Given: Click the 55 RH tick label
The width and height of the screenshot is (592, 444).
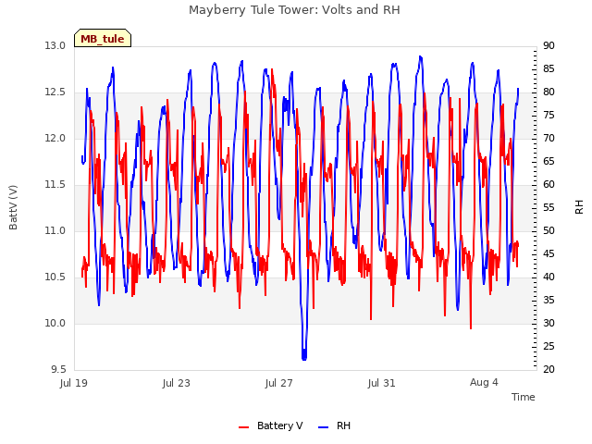Looking at the screenshot, I should click(x=549, y=207).
